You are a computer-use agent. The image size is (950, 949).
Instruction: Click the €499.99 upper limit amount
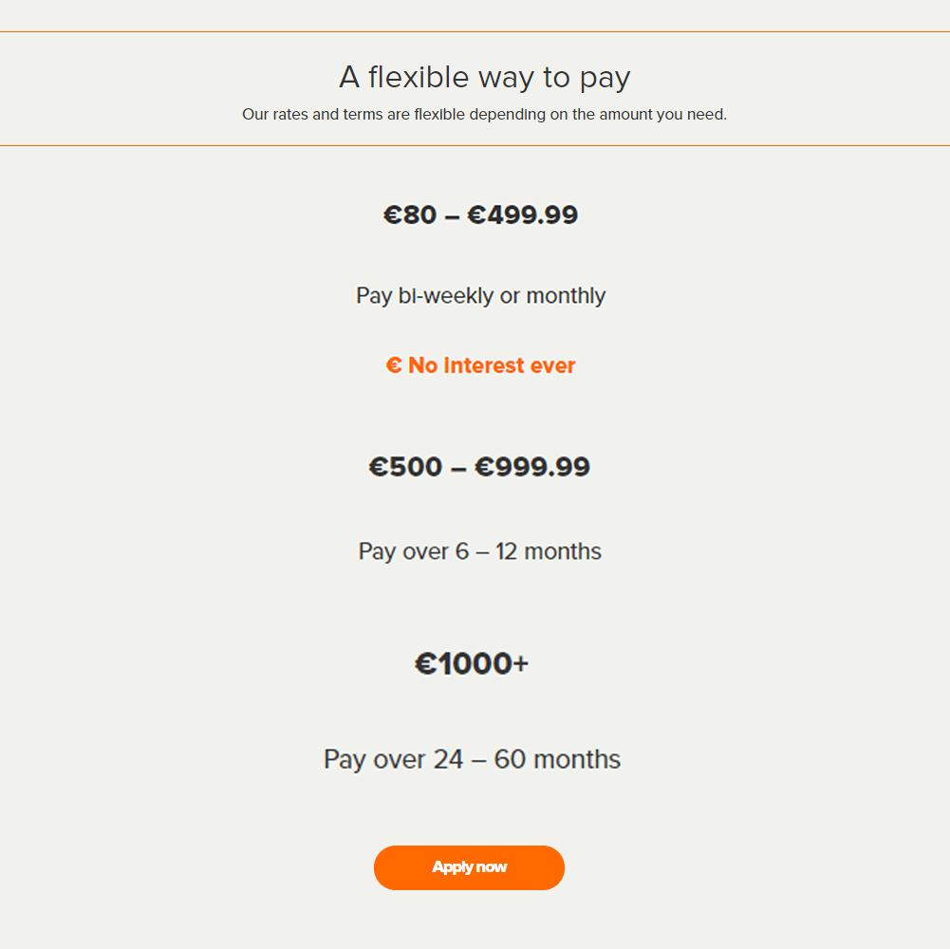point(523,214)
